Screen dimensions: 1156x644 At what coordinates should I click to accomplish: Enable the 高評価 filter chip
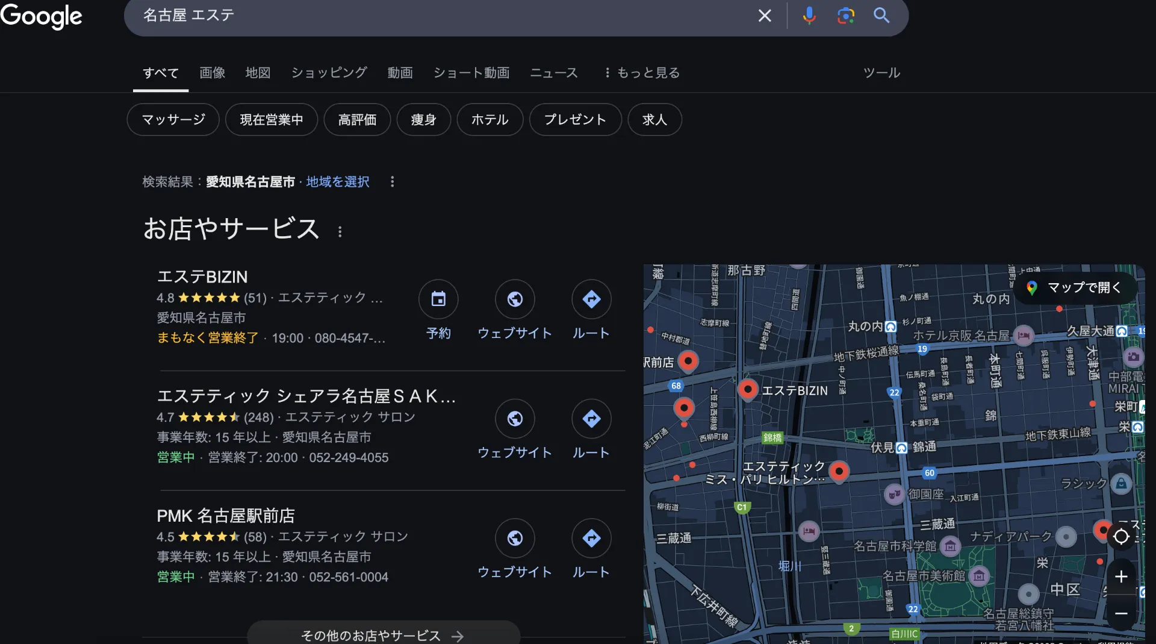(357, 120)
